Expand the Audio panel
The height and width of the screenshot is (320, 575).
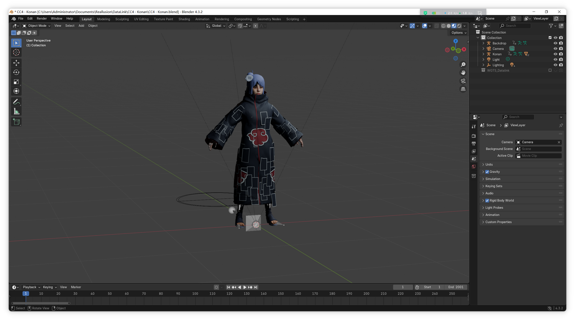click(522, 194)
